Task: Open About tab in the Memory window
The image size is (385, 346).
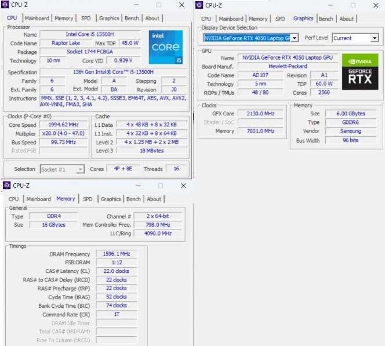Action: [154, 199]
